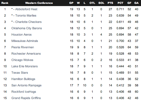Click San Antonio Rampage team name
This screenshot has width=141, height=101.
(26, 85)
